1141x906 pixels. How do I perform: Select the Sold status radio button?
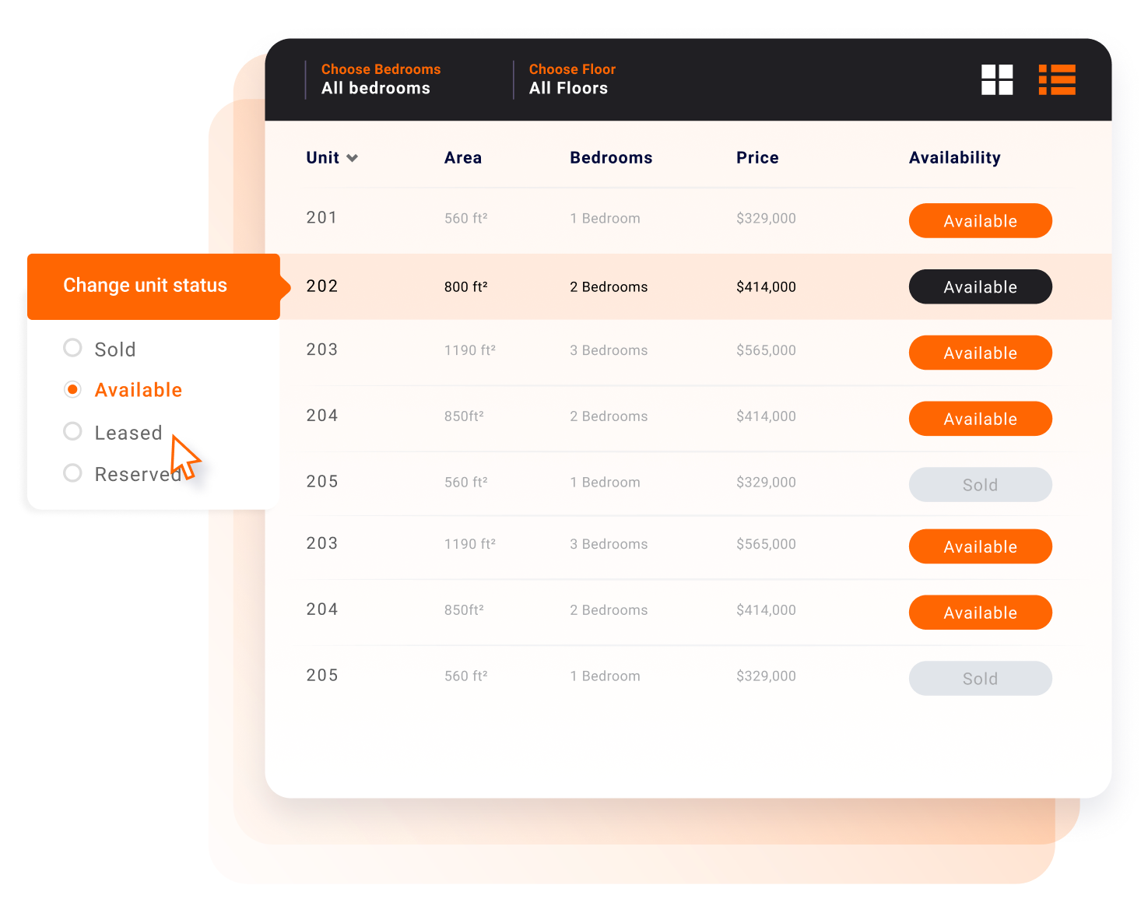pos(72,348)
